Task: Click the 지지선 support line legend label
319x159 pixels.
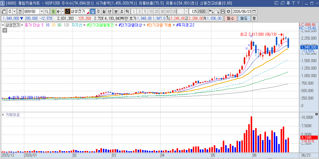Action: tap(77, 25)
